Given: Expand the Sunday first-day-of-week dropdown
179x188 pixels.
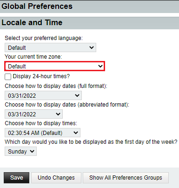Looking at the screenshot, I should 20,151.
